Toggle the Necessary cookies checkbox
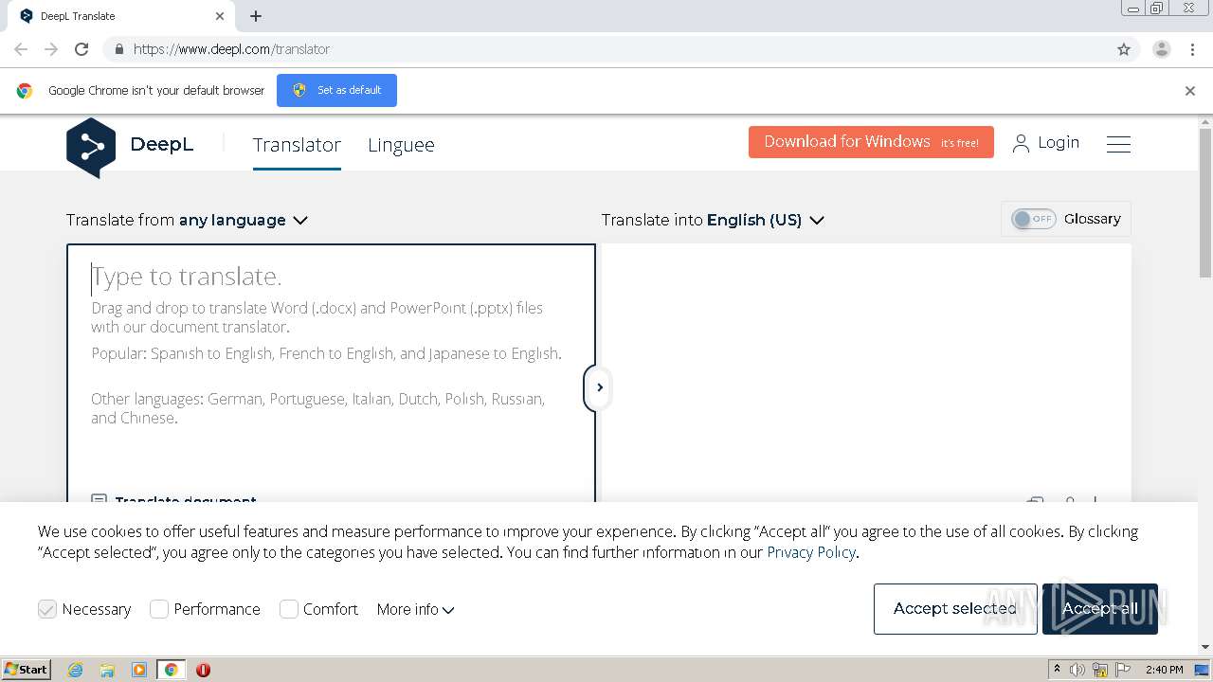Image resolution: width=1213 pixels, height=682 pixels. (x=47, y=609)
